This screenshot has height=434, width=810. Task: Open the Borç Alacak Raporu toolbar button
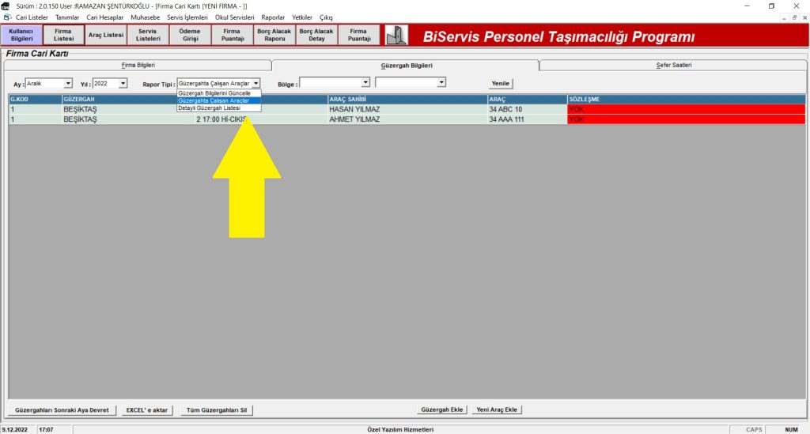pos(274,35)
